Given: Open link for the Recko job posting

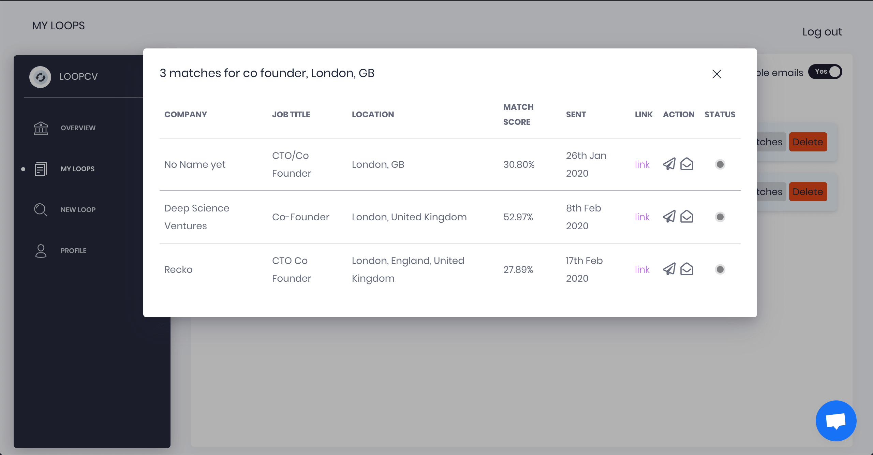Looking at the screenshot, I should 642,269.
